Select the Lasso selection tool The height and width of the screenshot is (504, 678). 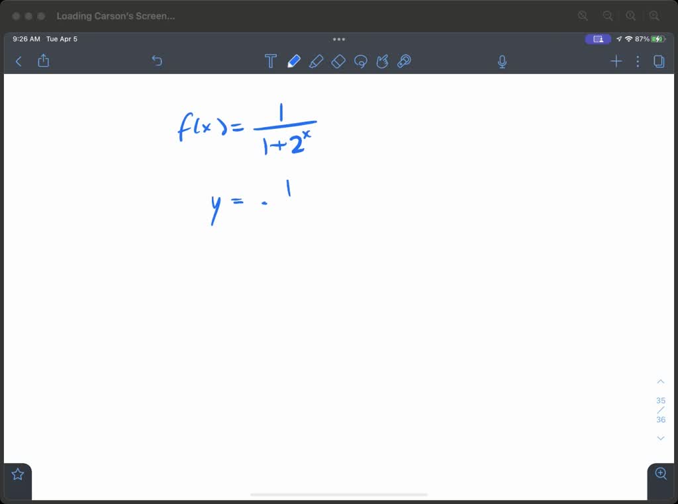click(360, 61)
